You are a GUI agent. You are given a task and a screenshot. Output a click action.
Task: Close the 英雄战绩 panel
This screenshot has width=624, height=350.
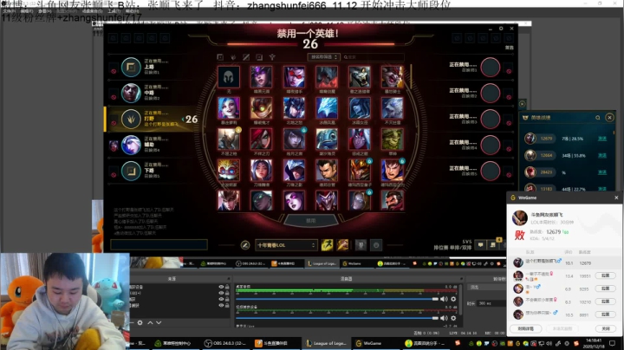[609, 118]
